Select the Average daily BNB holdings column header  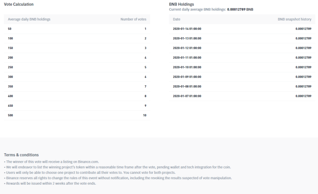click(x=29, y=19)
